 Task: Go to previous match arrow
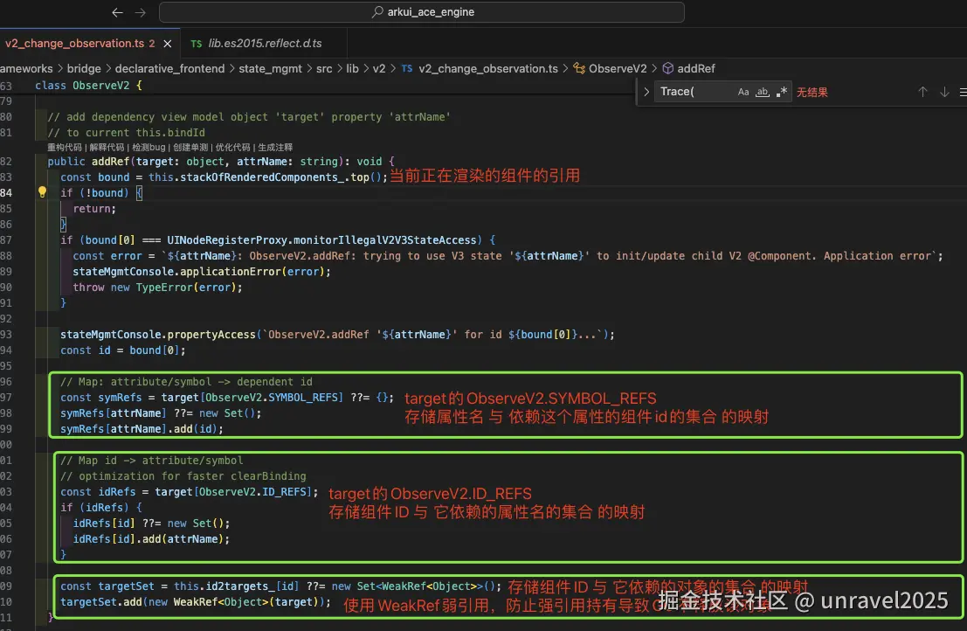click(922, 92)
